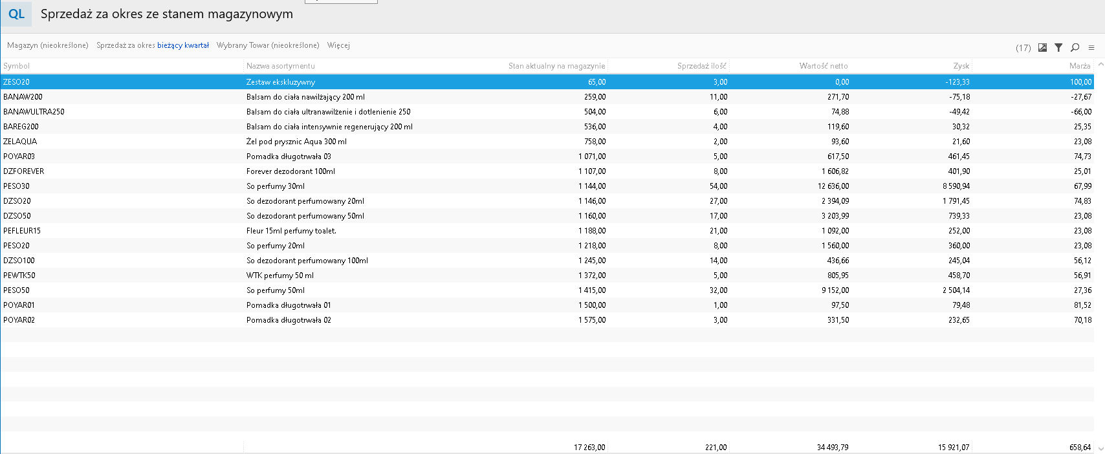Sort by the Symbol column header

click(x=17, y=66)
